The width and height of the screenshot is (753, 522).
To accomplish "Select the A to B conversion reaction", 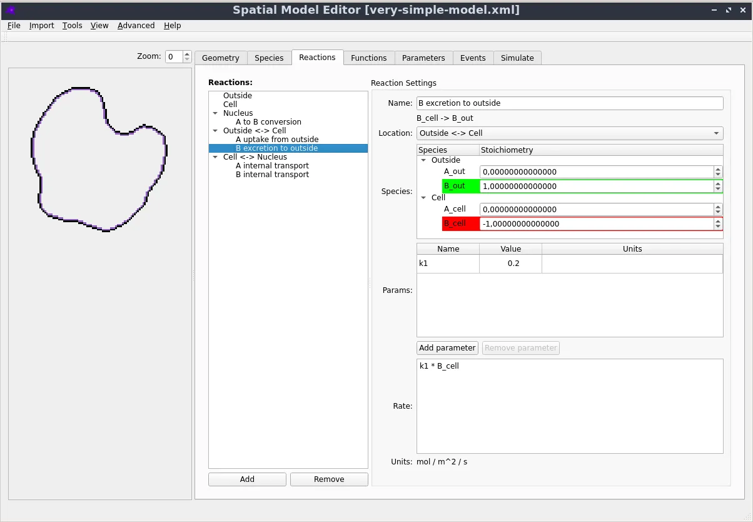I will point(268,122).
